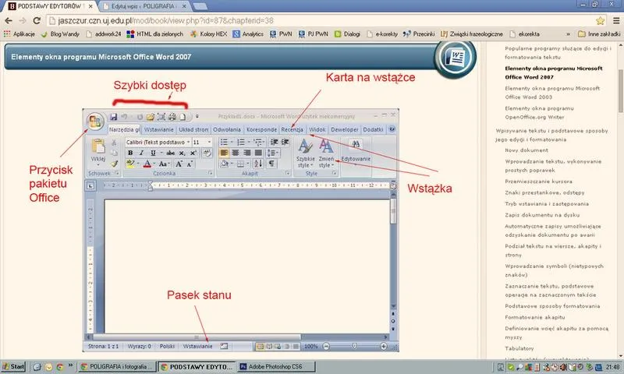Switch to the Widok ribbon tab

pos(317,129)
